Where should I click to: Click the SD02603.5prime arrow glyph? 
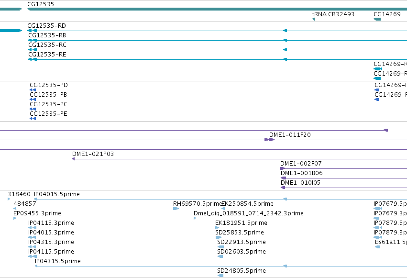220,257
